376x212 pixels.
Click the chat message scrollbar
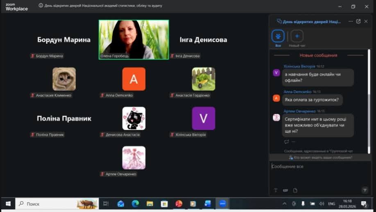pyautogui.click(x=368, y=103)
